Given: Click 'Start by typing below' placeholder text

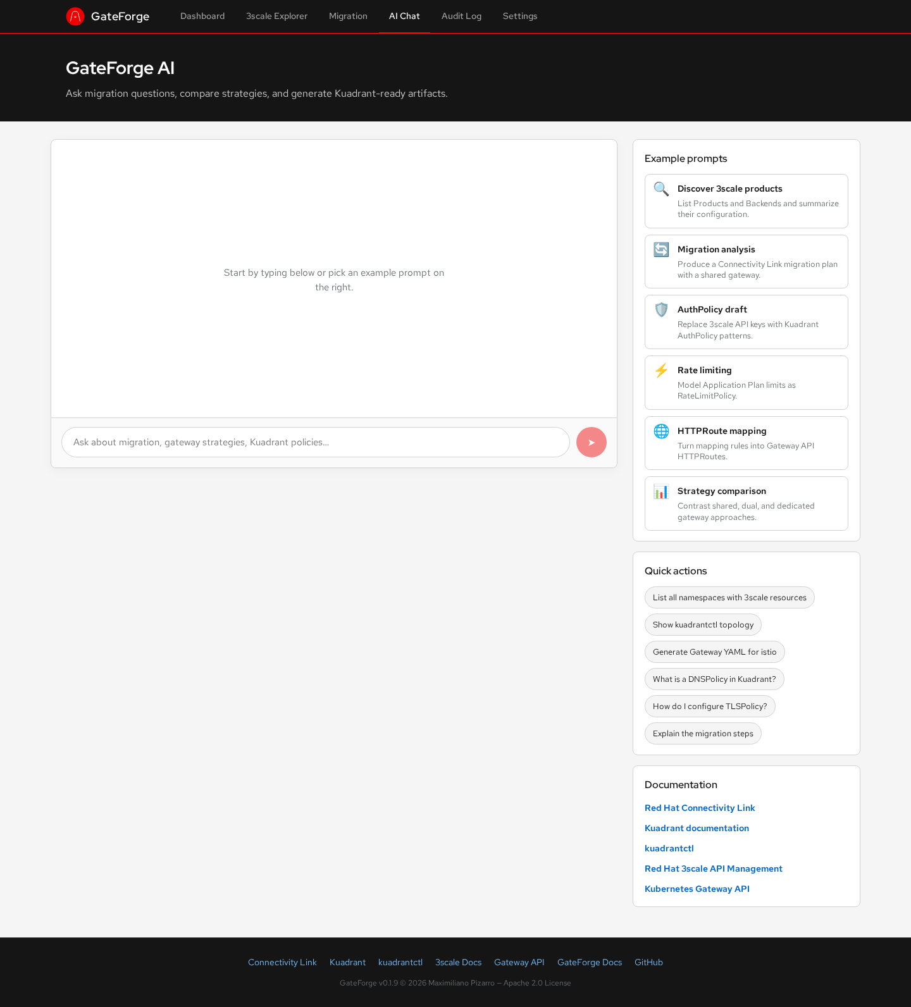Looking at the screenshot, I should tap(334, 280).
